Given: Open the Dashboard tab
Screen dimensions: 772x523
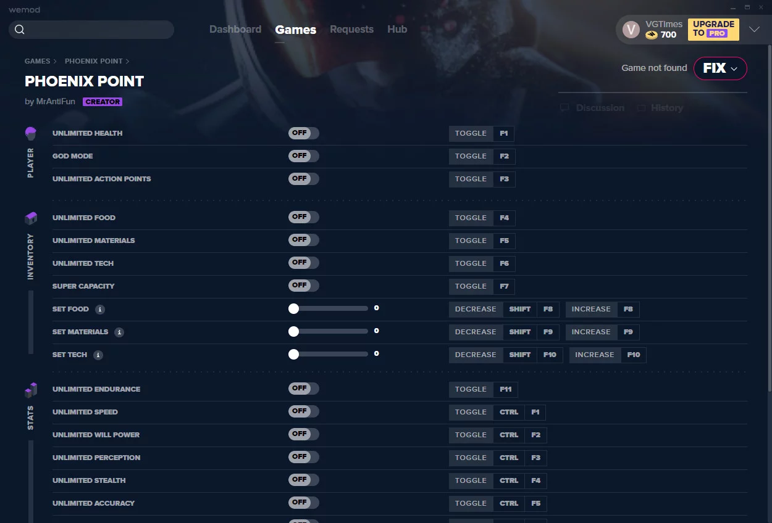Looking at the screenshot, I should tap(235, 30).
